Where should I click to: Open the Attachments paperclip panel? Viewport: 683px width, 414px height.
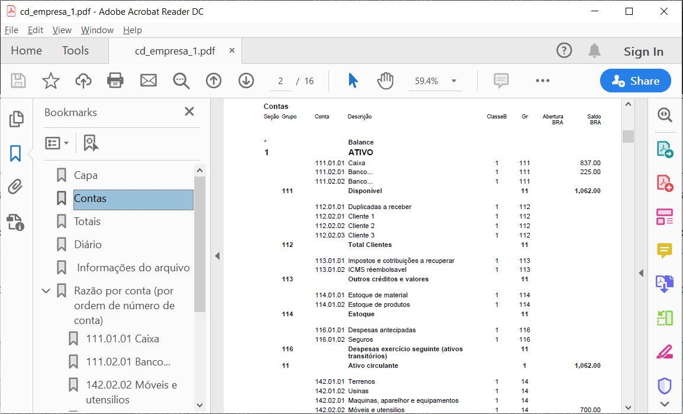pyautogui.click(x=15, y=187)
